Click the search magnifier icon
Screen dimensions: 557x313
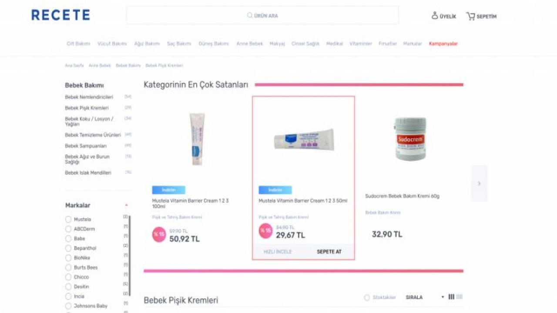point(250,16)
